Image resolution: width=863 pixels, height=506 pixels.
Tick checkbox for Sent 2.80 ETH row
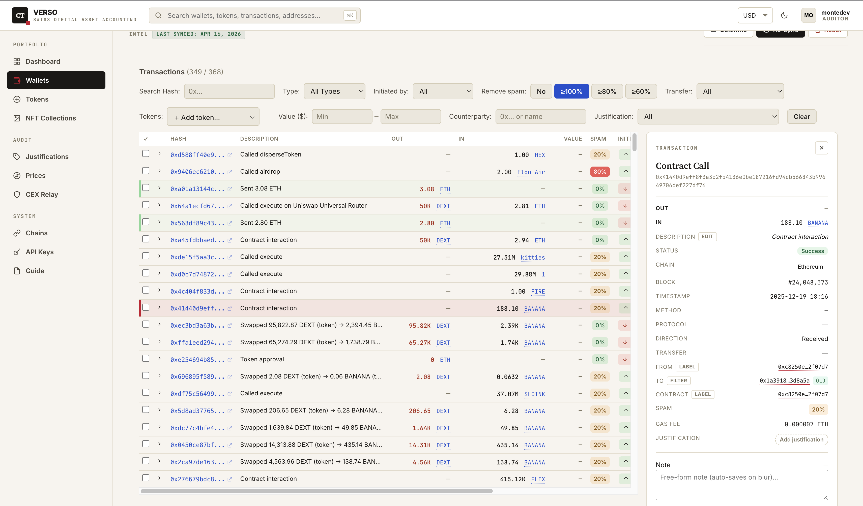pos(146,222)
